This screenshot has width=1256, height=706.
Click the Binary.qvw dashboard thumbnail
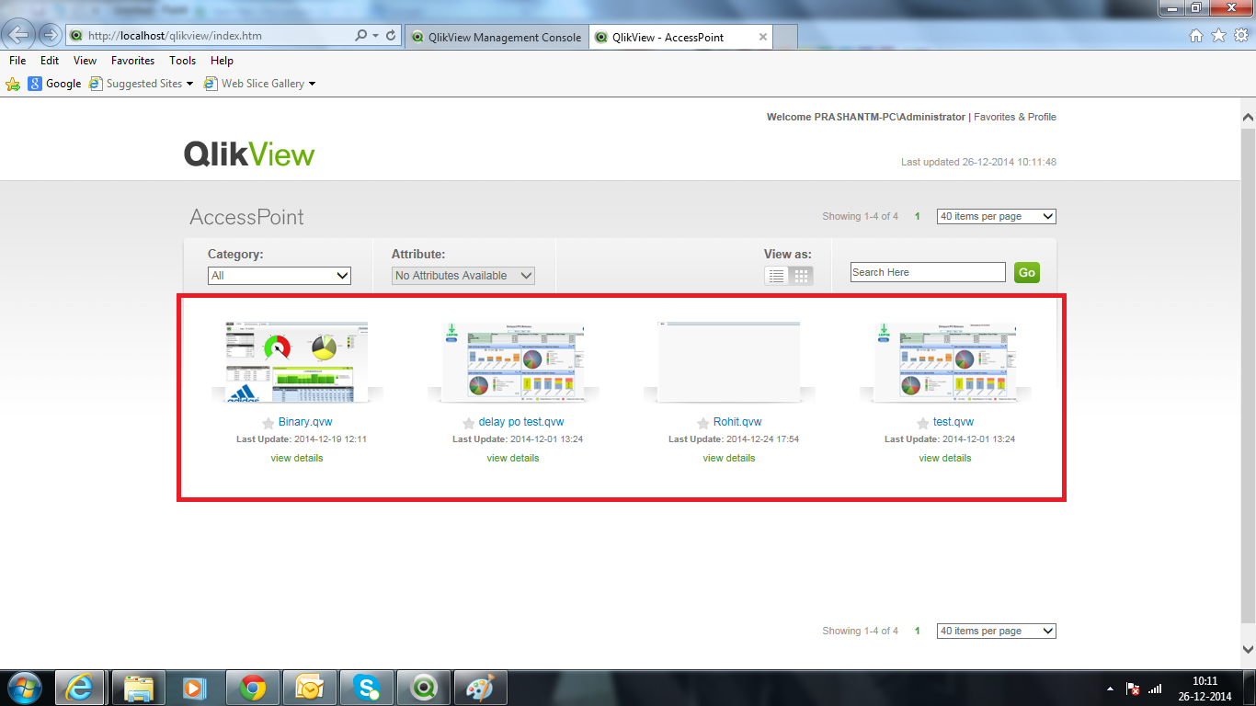point(297,362)
